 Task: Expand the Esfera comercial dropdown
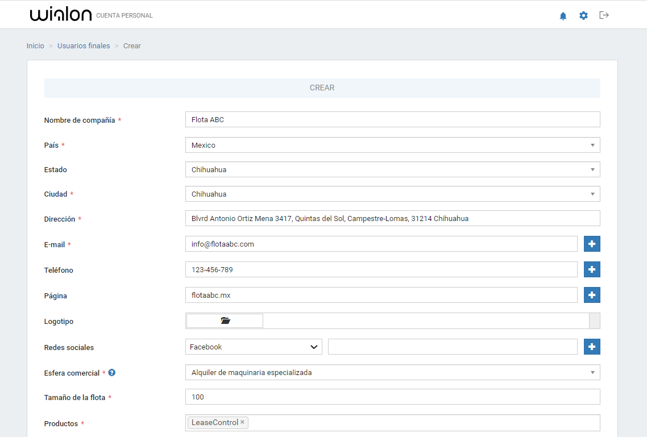[392, 373]
